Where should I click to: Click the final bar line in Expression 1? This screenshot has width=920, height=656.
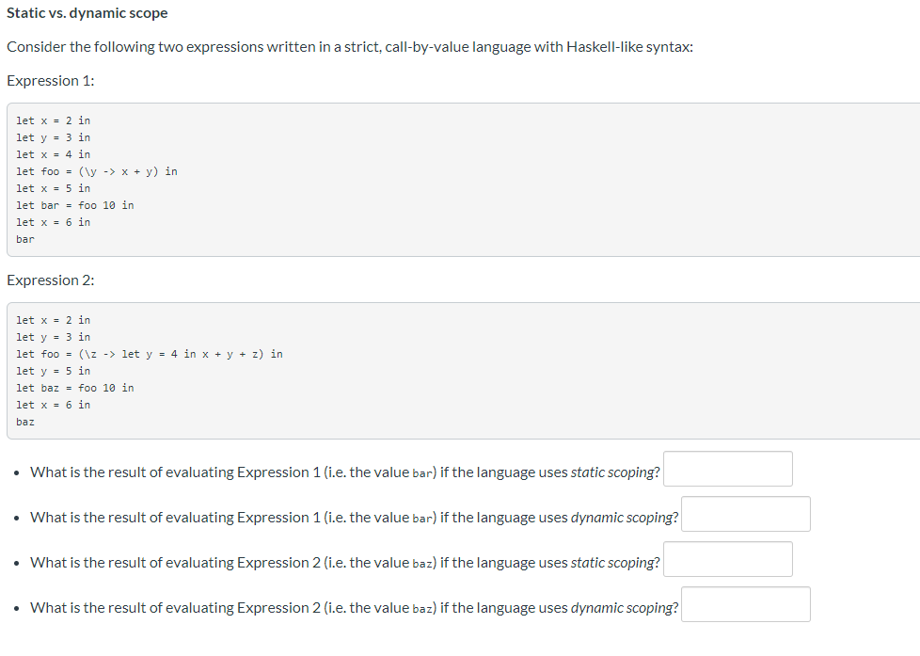(x=25, y=239)
